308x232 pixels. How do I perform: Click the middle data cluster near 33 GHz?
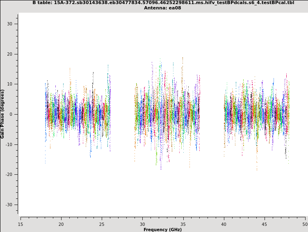pyautogui.click(x=167, y=114)
